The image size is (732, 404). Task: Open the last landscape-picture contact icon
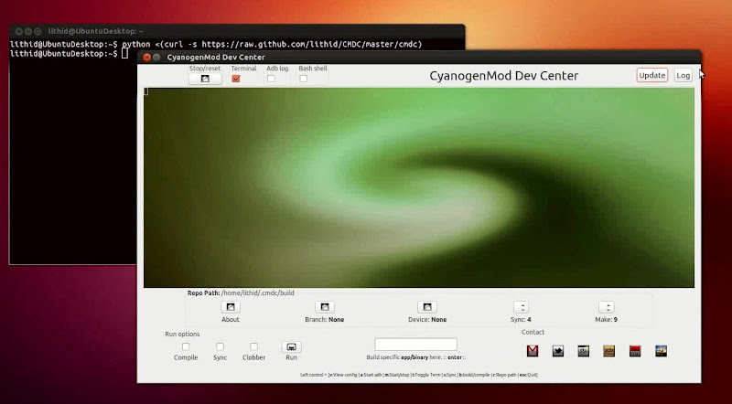pyautogui.click(x=661, y=351)
